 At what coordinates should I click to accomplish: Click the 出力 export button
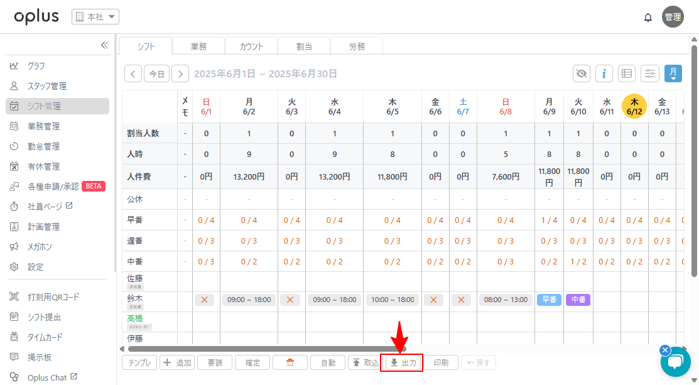click(403, 362)
